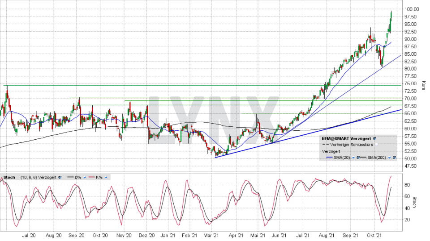
Task: Uncheck the SMA(20) visibility checkbox
Action: (x=353, y=158)
